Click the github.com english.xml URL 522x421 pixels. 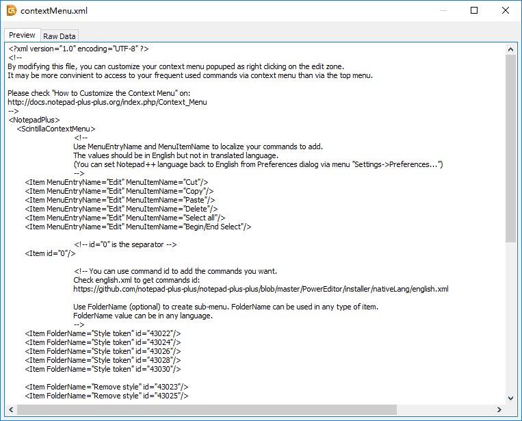[x=261, y=289]
